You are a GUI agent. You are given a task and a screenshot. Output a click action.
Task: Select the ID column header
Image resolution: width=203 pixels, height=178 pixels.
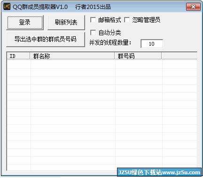pyautogui.click(x=18, y=56)
